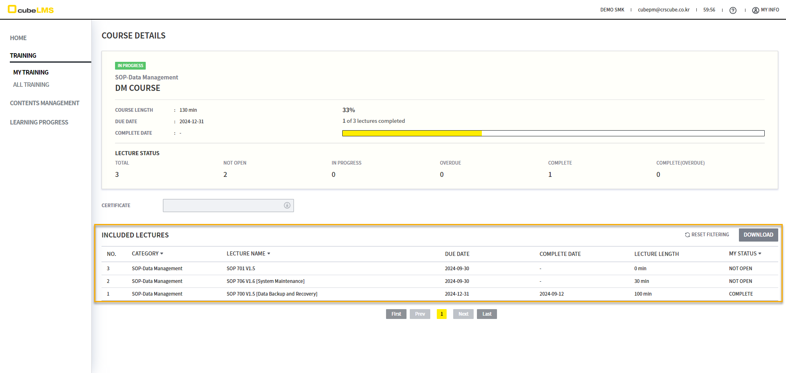
Task: Click the RESET FILTERING refresh icon
Action: click(x=687, y=235)
